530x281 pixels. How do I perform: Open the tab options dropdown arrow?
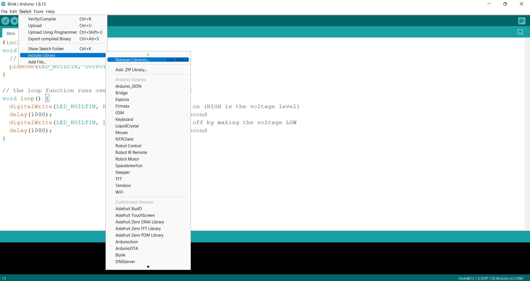520,32
